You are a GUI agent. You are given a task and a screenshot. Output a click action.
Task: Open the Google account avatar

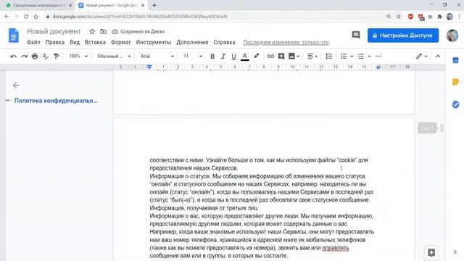tap(452, 36)
